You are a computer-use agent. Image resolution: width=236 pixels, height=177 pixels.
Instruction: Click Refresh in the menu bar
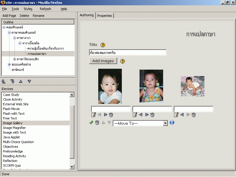click(x=45, y=9)
